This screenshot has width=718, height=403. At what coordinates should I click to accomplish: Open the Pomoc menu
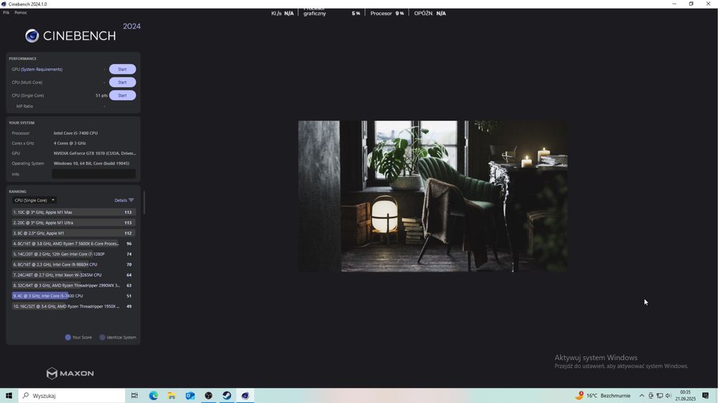click(x=21, y=12)
